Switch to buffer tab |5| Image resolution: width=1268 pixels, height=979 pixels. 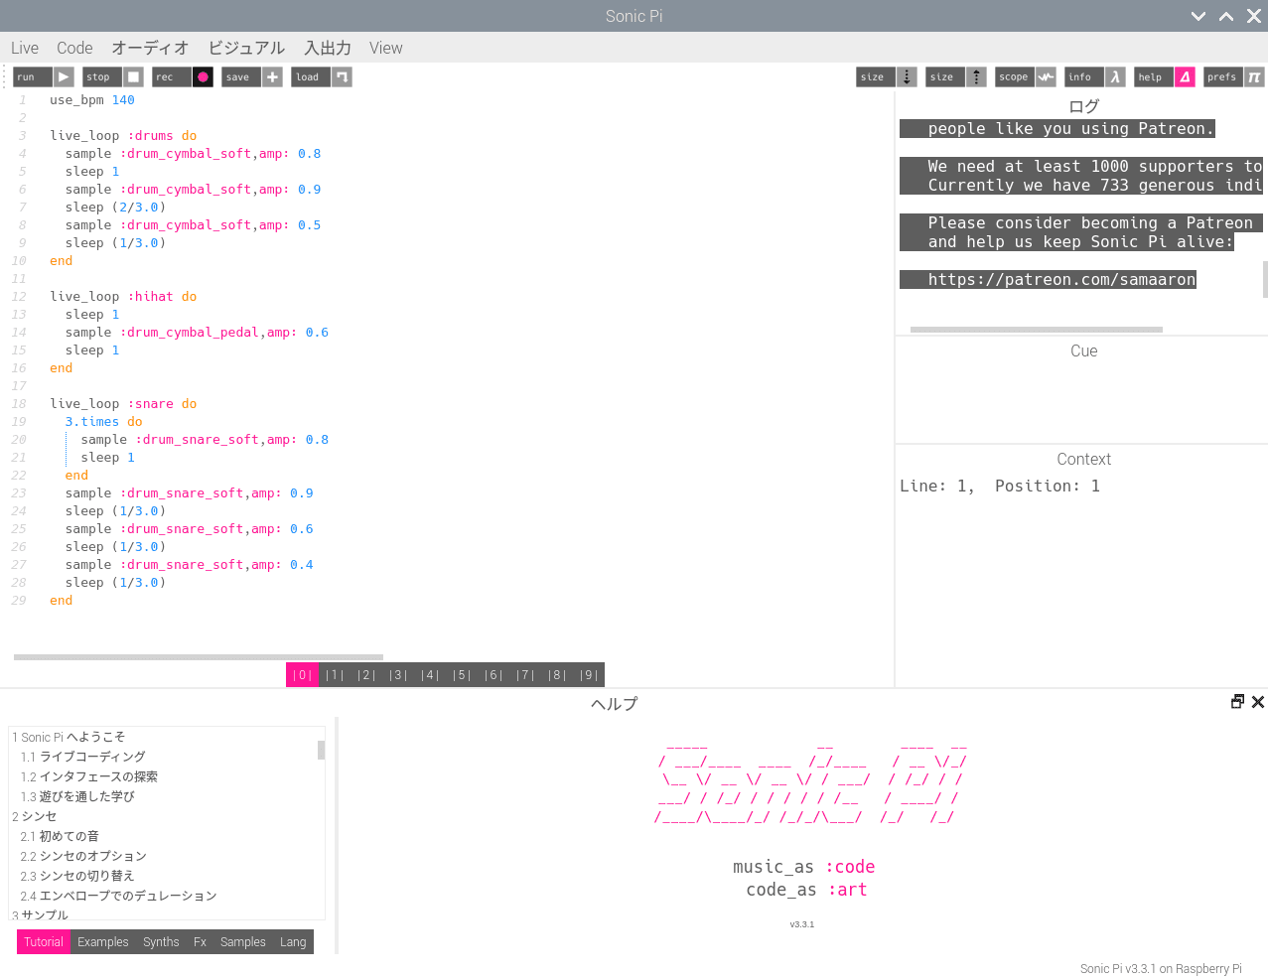pos(462,675)
